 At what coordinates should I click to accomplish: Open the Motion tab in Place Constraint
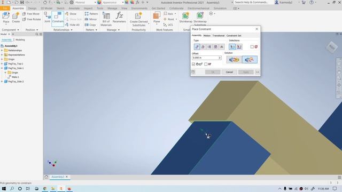[x=207, y=36]
